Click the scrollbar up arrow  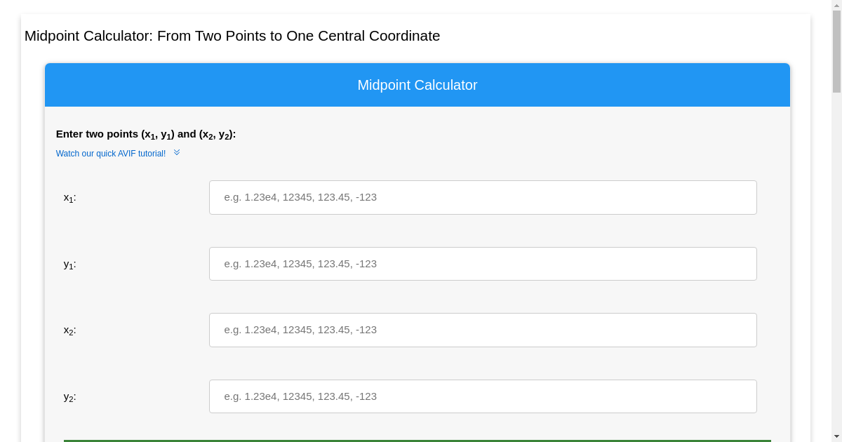pyautogui.click(x=836, y=6)
